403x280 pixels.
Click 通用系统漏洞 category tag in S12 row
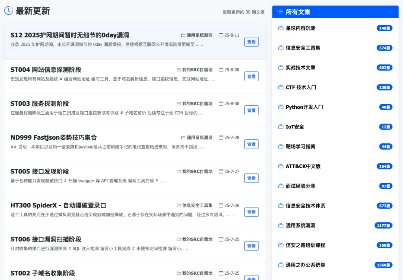point(199,35)
